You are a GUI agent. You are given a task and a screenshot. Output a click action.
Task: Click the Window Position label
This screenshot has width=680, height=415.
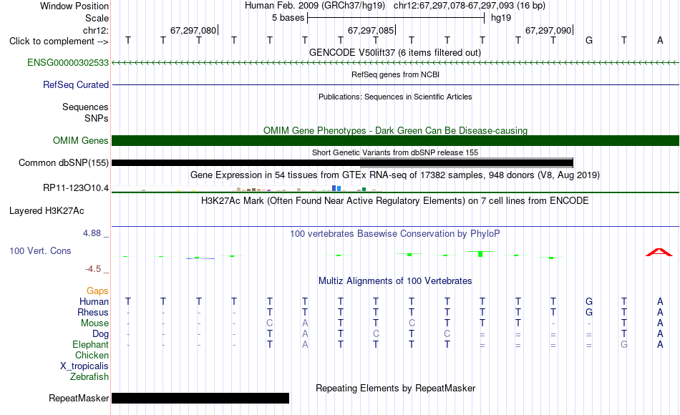coord(74,6)
